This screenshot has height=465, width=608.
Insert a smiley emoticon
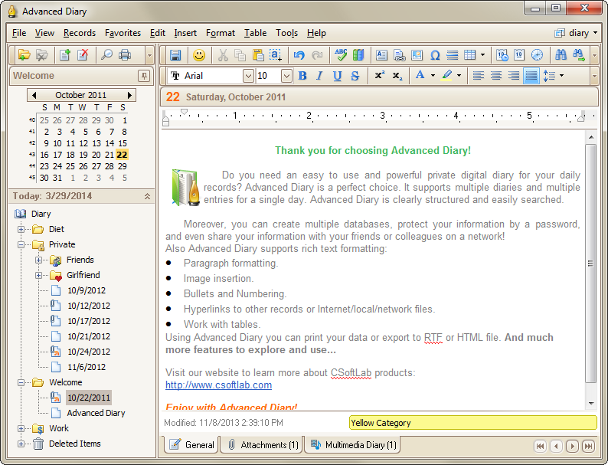coord(199,55)
